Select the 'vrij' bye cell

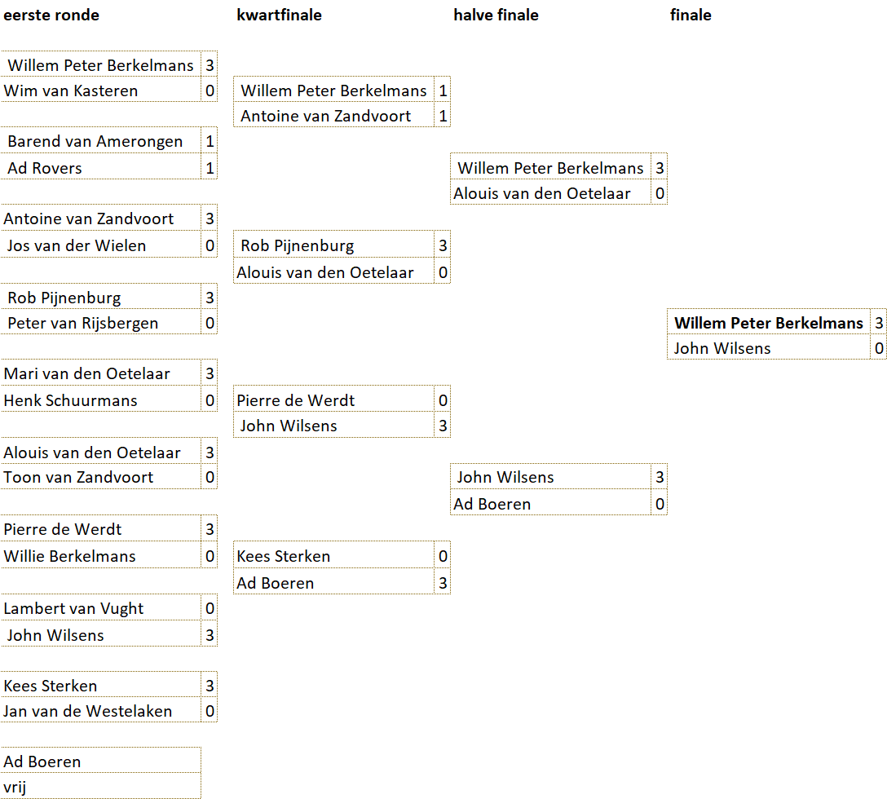(x=15, y=787)
